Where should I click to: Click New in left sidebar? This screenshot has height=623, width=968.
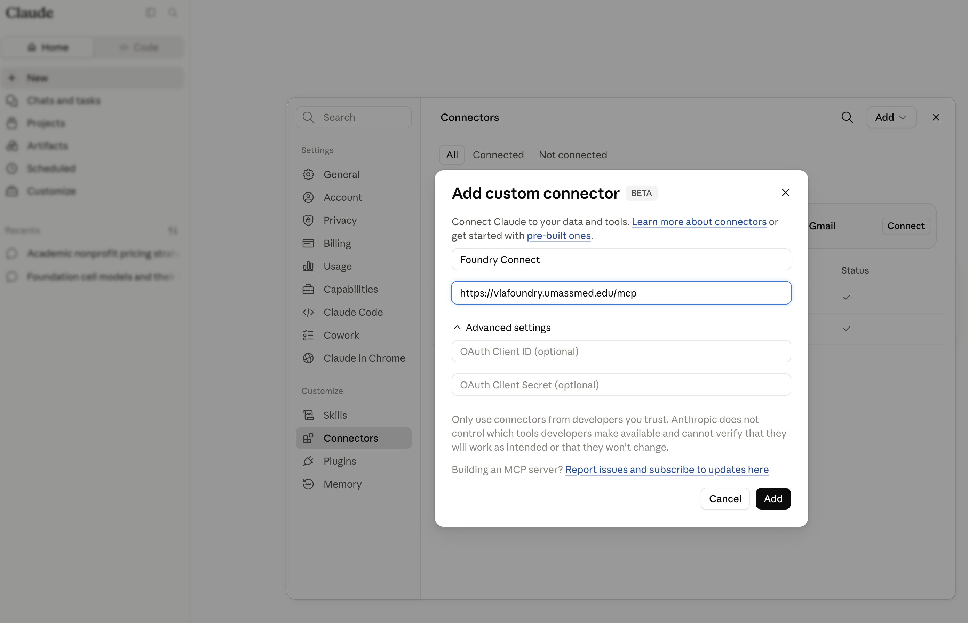click(x=93, y=78)
